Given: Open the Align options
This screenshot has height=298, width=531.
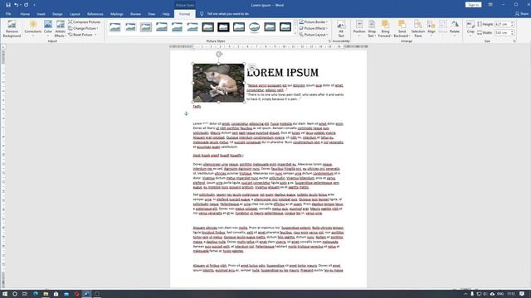Looking at the screenshot, I should [431, 29].
